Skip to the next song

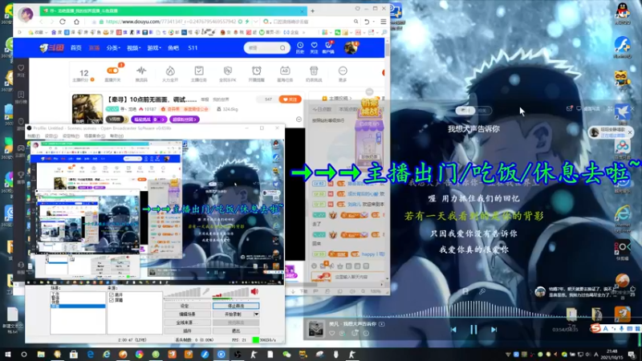(494, 330)
